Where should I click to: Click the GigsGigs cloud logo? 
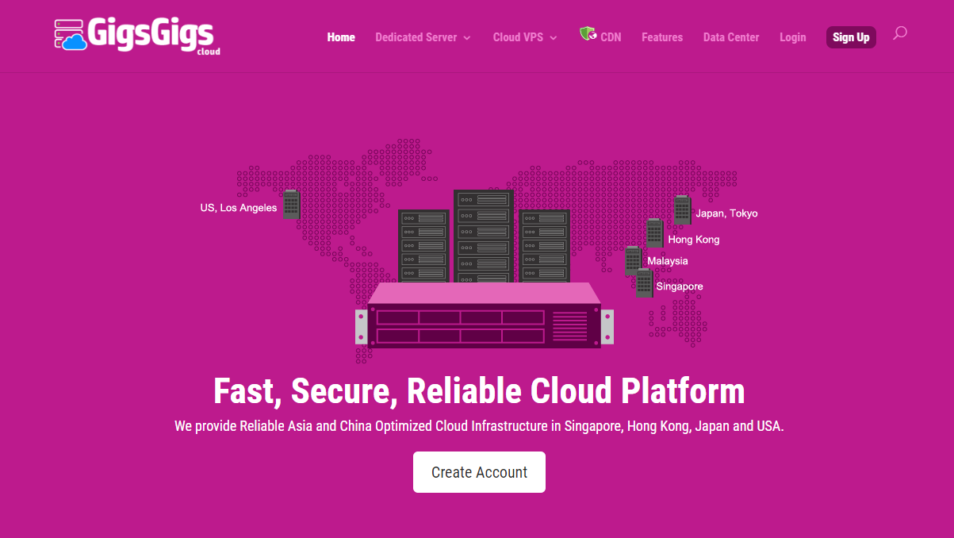136,36
